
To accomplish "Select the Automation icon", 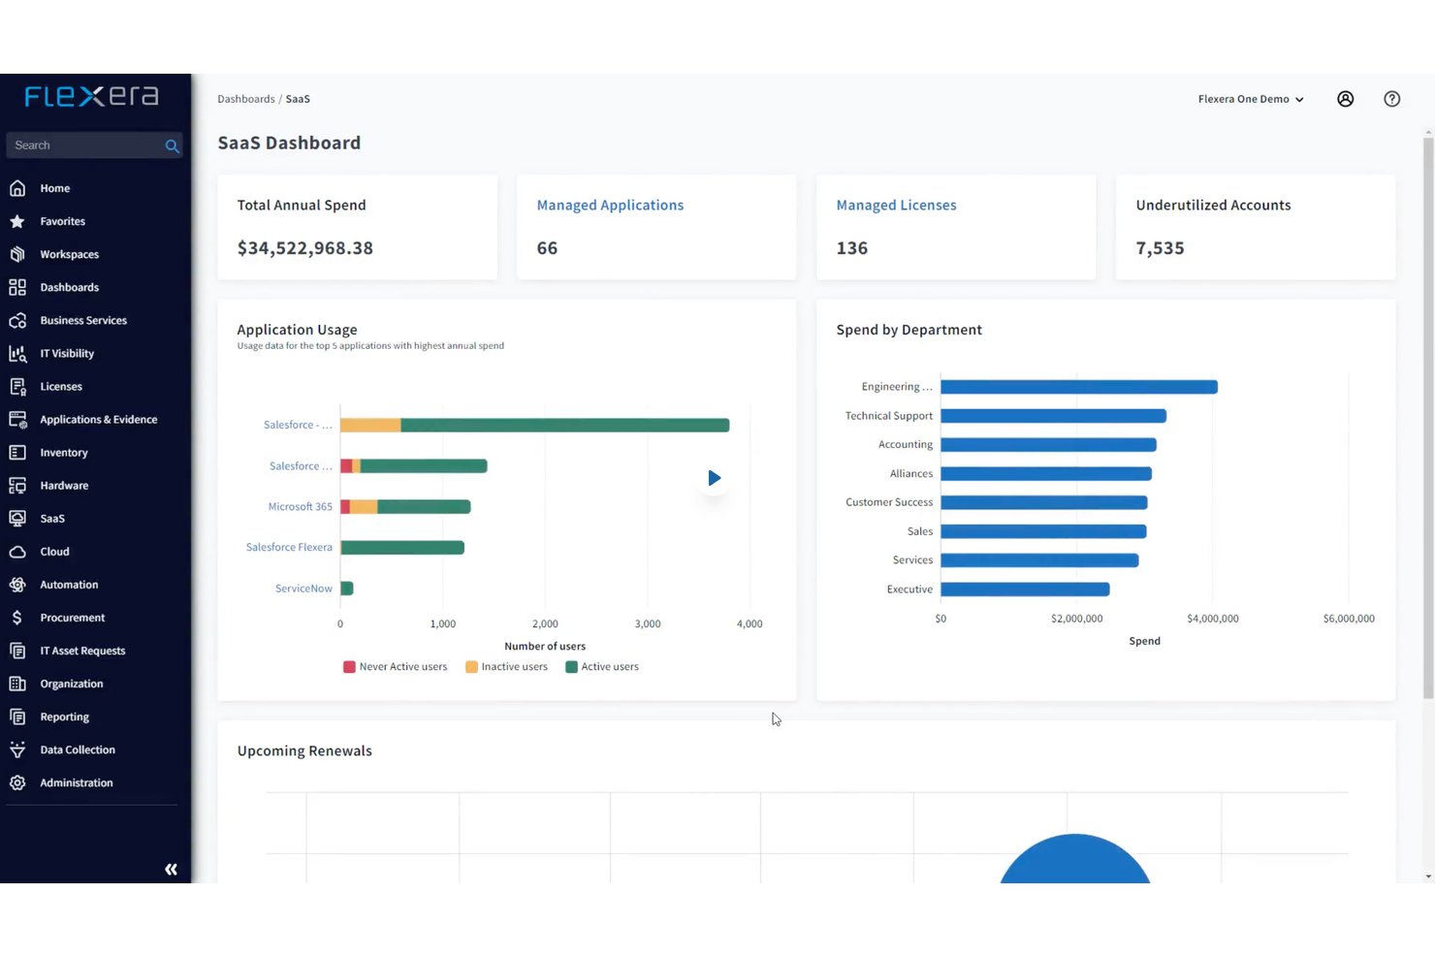I will tap(17, 584).
